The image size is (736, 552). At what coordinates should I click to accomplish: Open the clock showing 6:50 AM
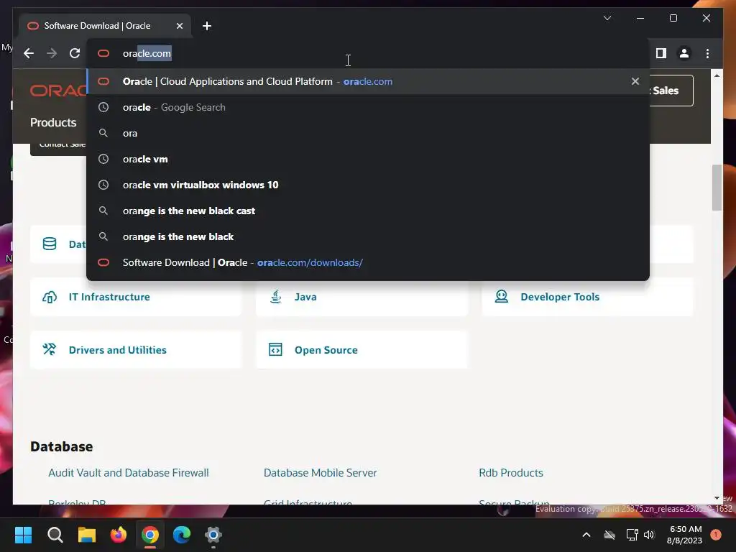point(684,535)
